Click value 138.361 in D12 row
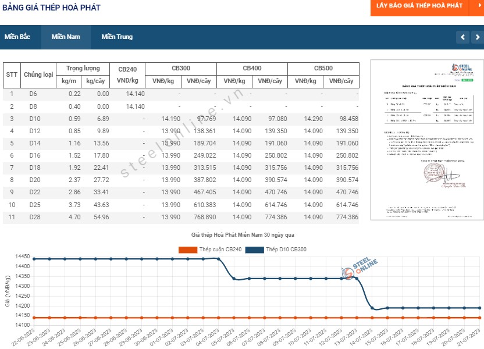484x349 pixels. click(x=205, y=131)
